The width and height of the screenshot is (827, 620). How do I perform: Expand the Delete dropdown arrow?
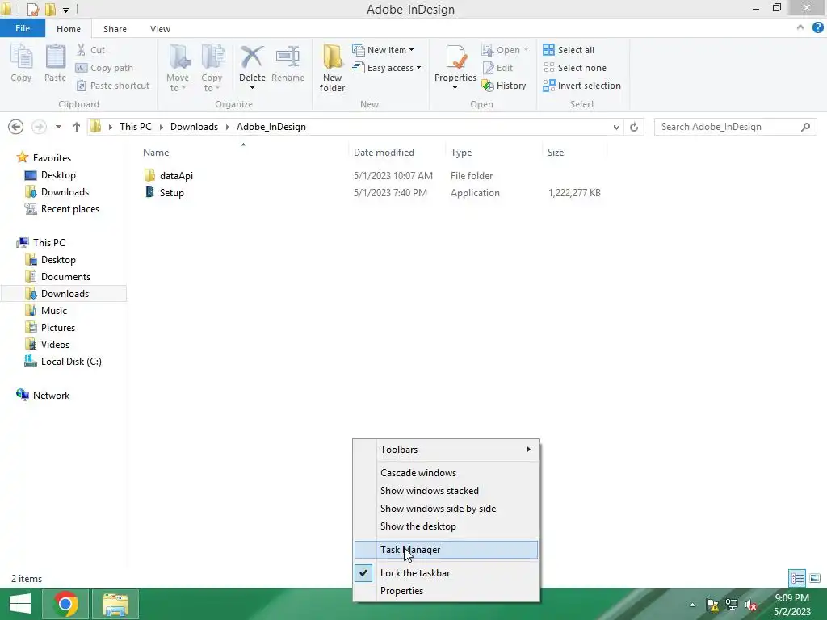click(252, 87)
